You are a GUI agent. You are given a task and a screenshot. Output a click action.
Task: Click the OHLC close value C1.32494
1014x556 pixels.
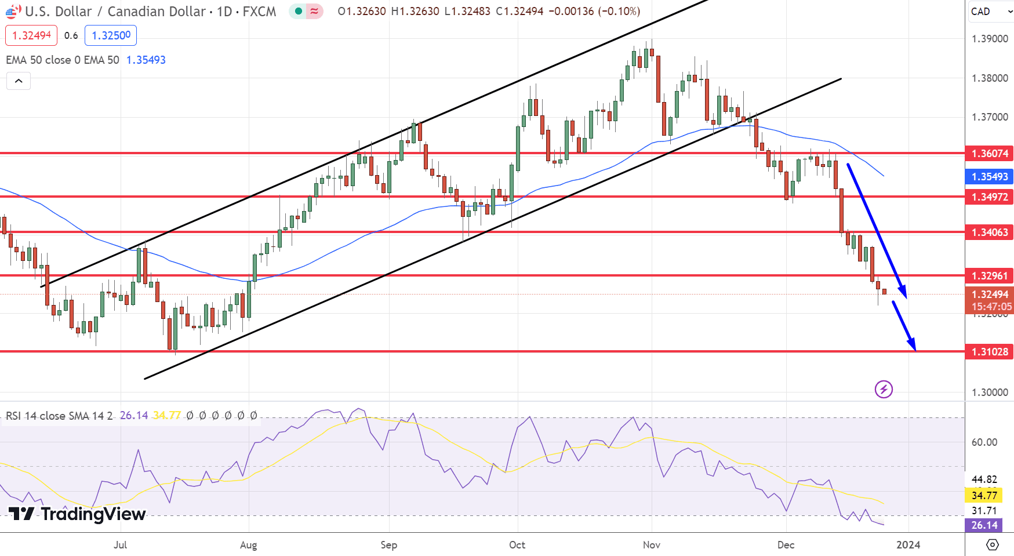519,11
